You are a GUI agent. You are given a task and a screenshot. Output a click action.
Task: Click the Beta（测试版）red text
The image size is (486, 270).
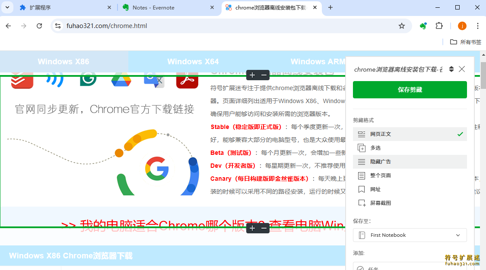[231, 153]
